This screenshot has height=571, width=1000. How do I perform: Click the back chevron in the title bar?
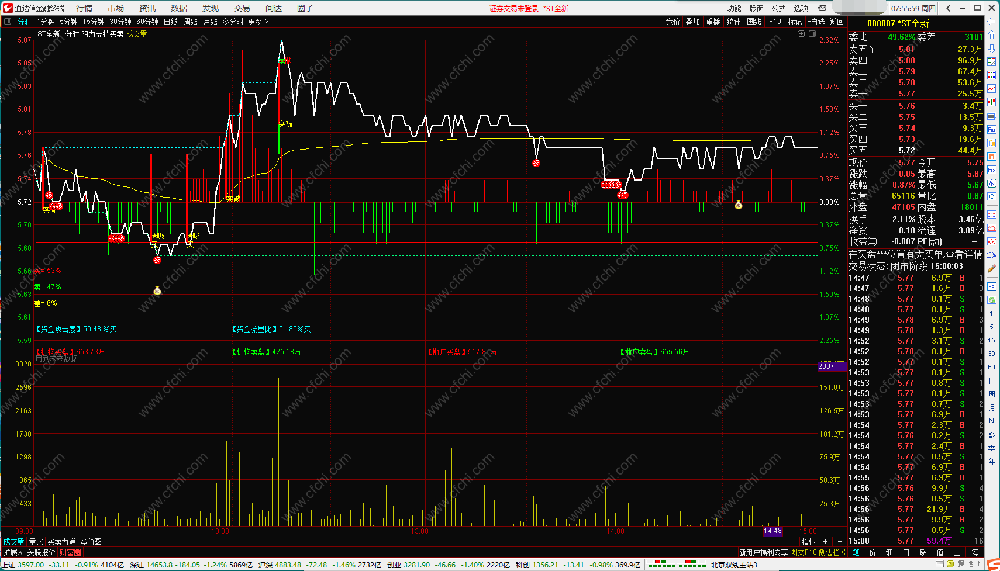click(948, 8)
